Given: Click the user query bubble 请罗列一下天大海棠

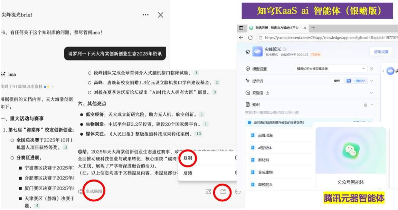Looking at the screenshot, I should tap(115, 54).
